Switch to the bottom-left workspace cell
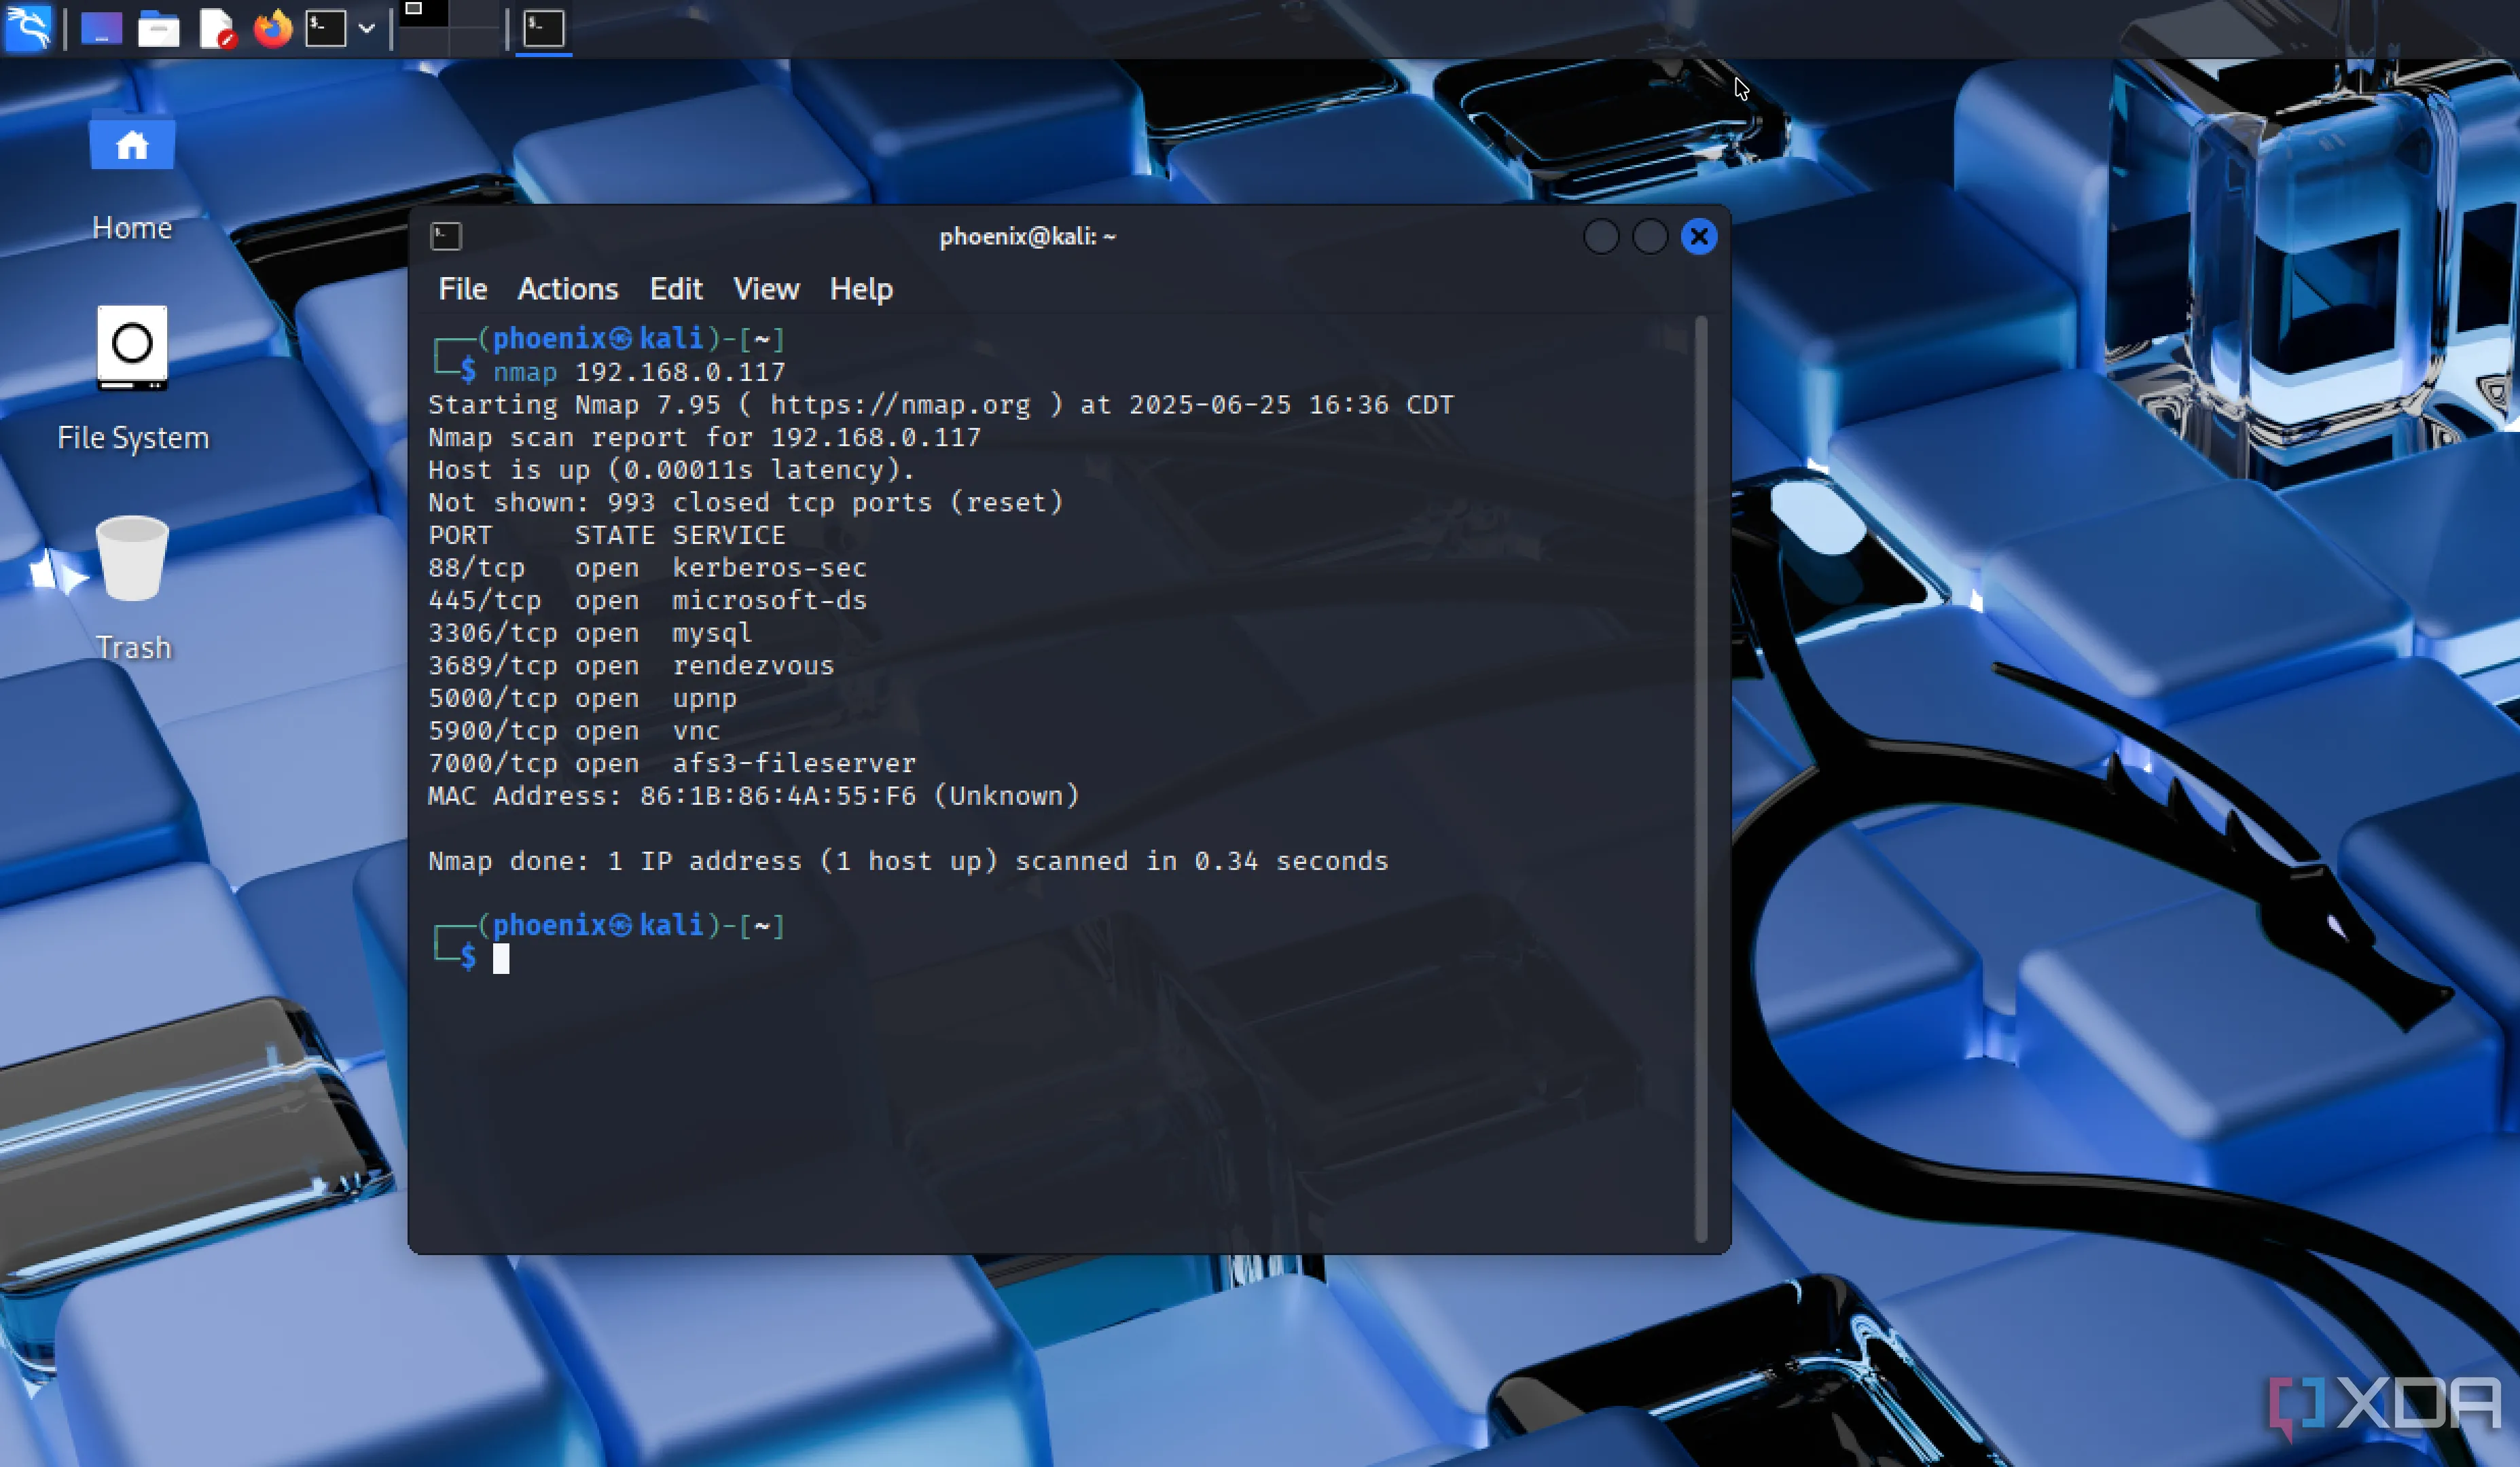Image resolution: width=2520 pixels, height=1467 pixels. 423,41
